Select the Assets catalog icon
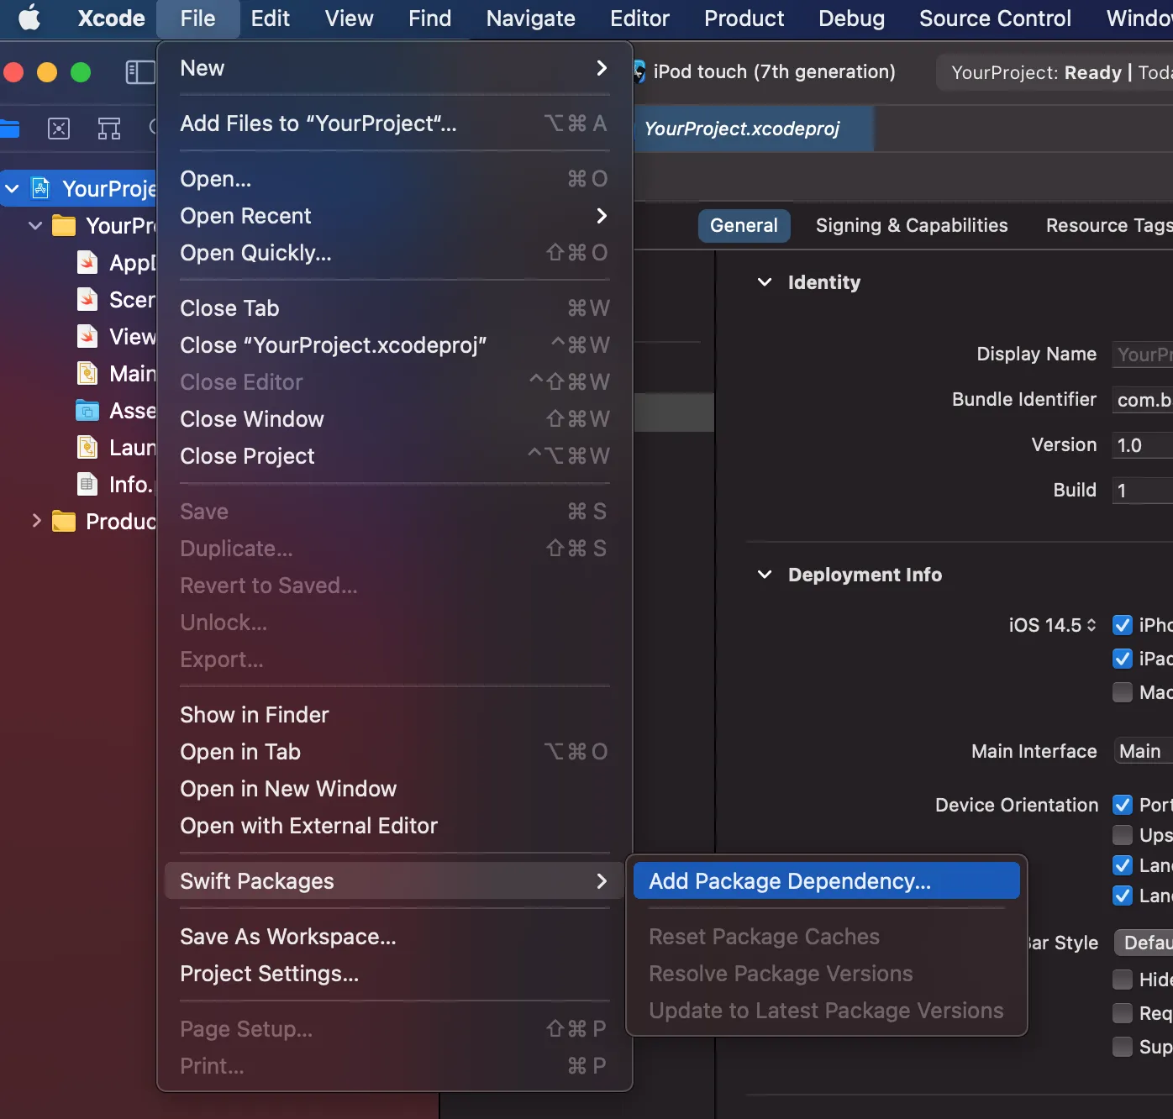1173x1119 pixels. click(x=87, y=410)
